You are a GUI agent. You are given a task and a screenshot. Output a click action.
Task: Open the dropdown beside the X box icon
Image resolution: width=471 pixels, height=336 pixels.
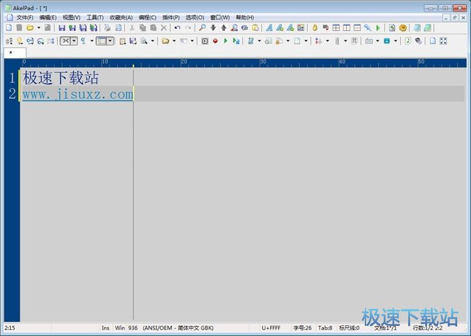click(74, 41)
